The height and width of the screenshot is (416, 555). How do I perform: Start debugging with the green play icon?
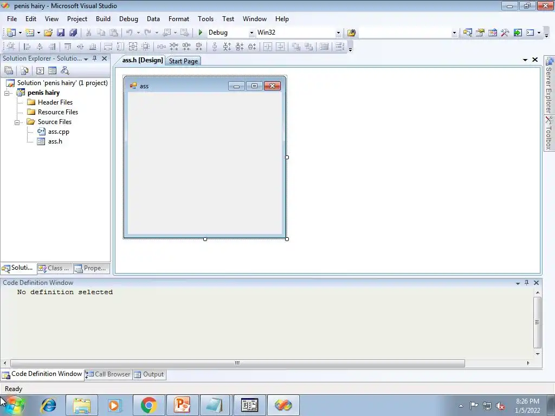tap(201, 32)
